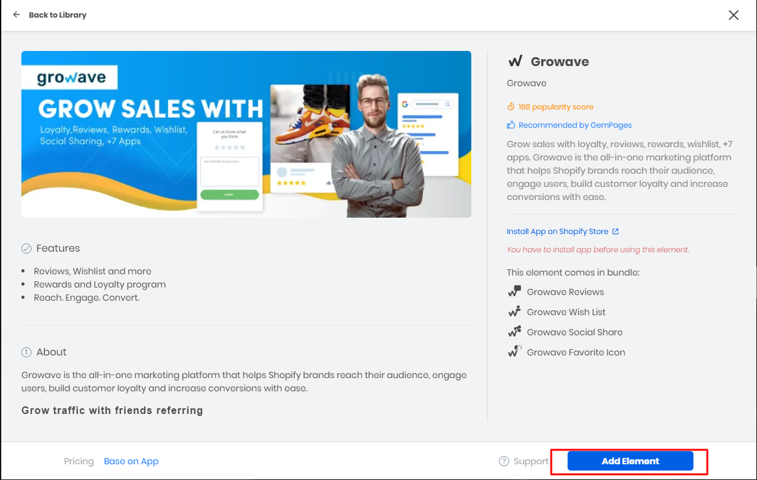Close the Growave element dialog
757x480 pixels.
point(733,15)
